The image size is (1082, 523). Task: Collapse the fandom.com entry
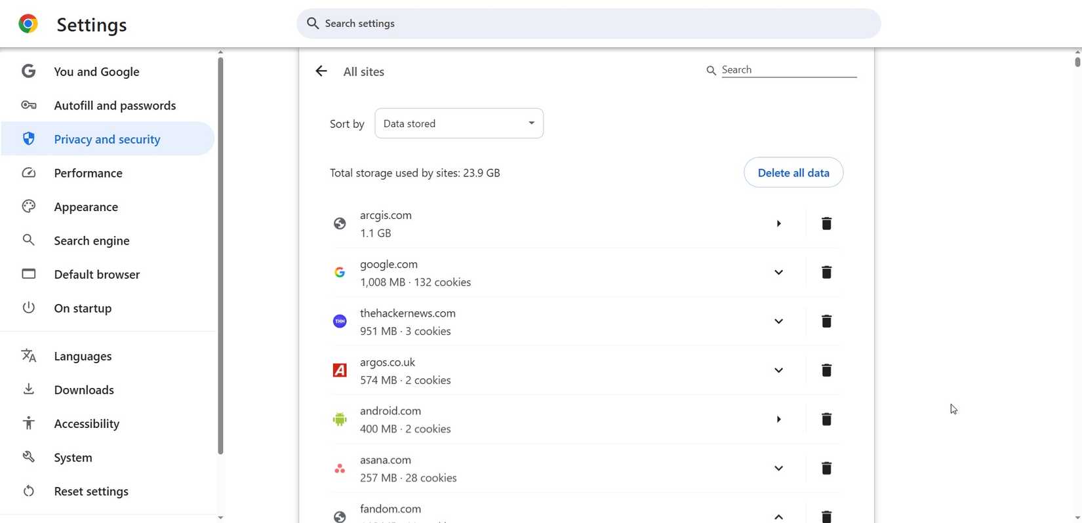[778, 516]
